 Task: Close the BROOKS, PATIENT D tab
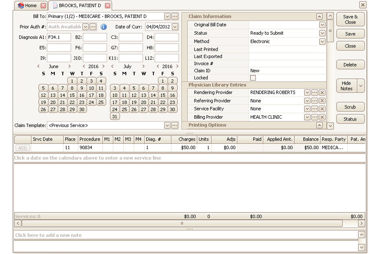pos(108,5)
